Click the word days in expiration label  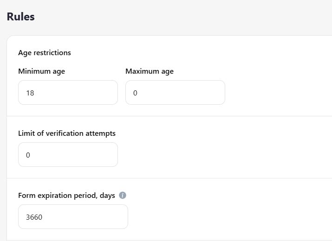point(107,196)
